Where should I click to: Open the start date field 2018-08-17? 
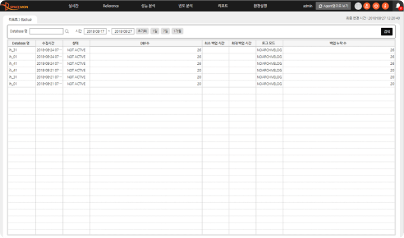click(x=95, y=31)
